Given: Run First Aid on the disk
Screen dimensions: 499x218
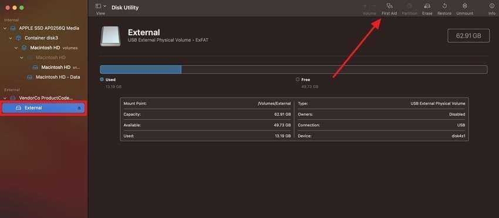Looking at the screenshot, I should [x=389, y=9].
